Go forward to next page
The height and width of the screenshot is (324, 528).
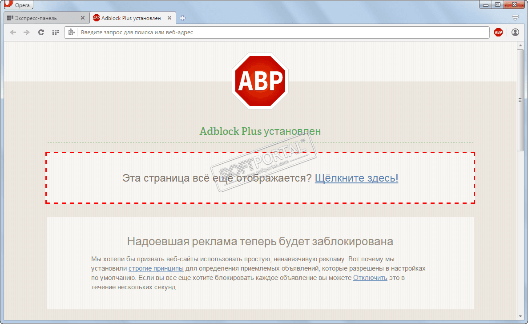(x=27, y=32)
